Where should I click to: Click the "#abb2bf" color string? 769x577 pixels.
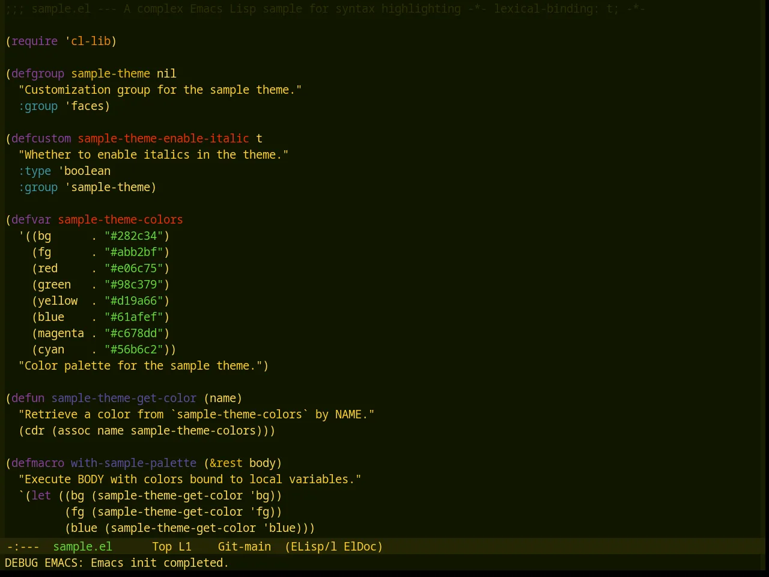(134, 252)
